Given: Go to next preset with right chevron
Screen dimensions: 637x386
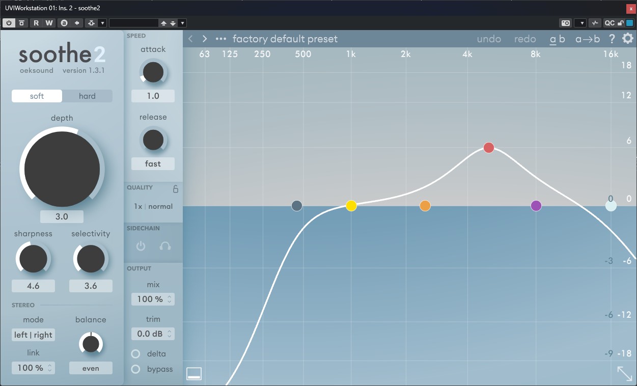Looking at the screenshot, I should 205,39.
